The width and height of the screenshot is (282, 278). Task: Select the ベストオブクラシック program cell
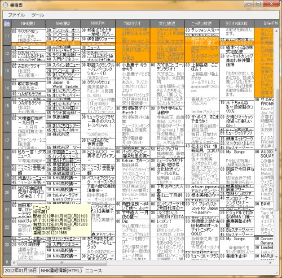tap(98, 190)
